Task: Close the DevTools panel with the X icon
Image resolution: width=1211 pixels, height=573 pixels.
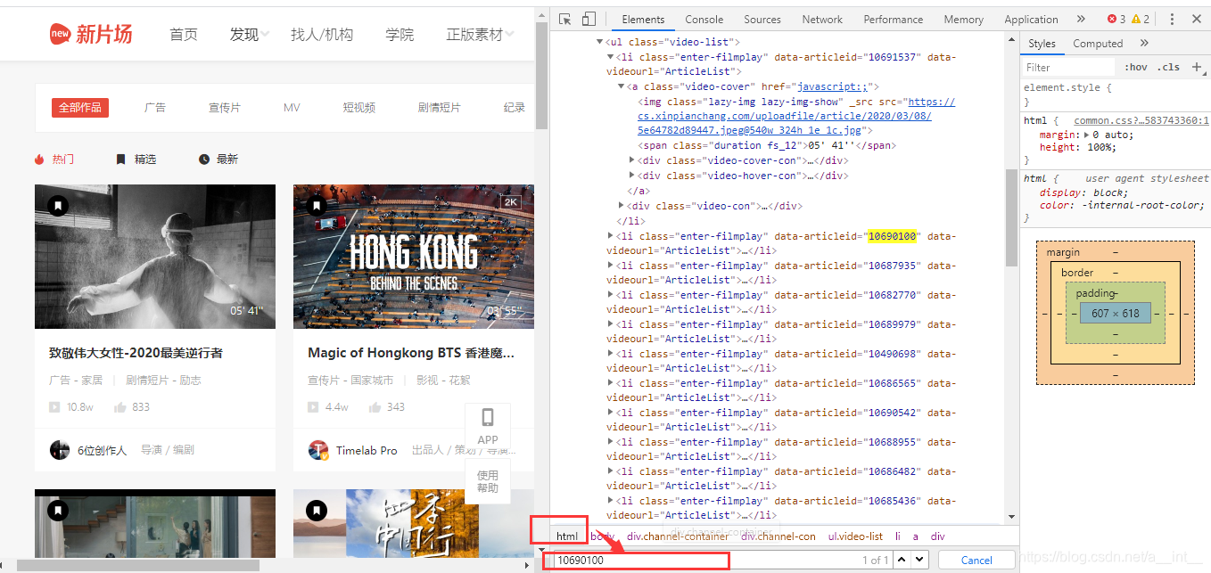Action: [1195, 19]
